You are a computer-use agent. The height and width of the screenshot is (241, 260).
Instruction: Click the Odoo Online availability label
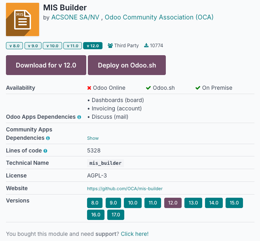click(x=109, y=88)
